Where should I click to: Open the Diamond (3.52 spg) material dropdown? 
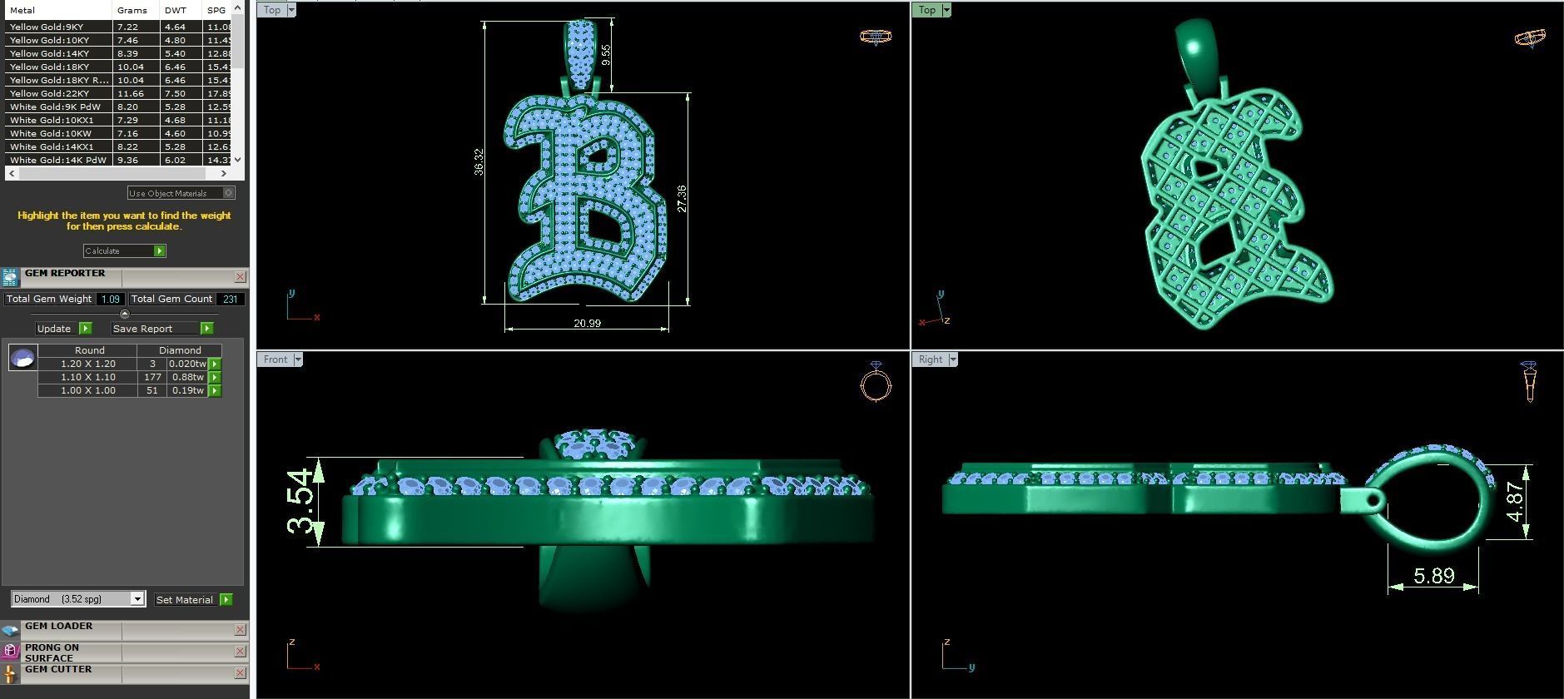[137, 599]
